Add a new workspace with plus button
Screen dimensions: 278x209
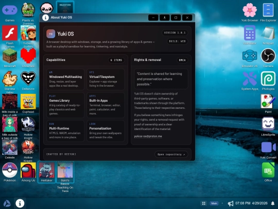[x=222, y=203]
